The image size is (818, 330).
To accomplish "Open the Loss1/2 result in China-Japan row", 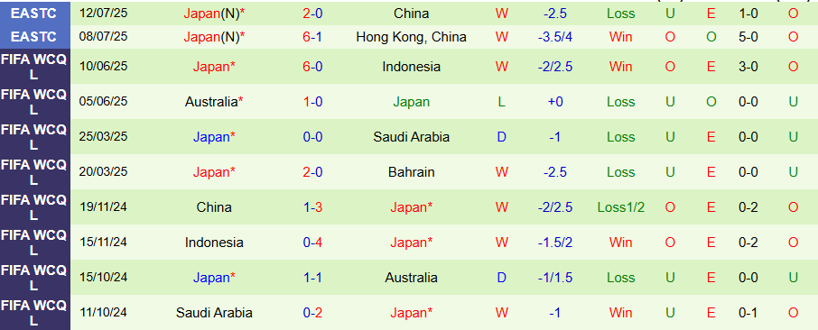I will point(621,207).
